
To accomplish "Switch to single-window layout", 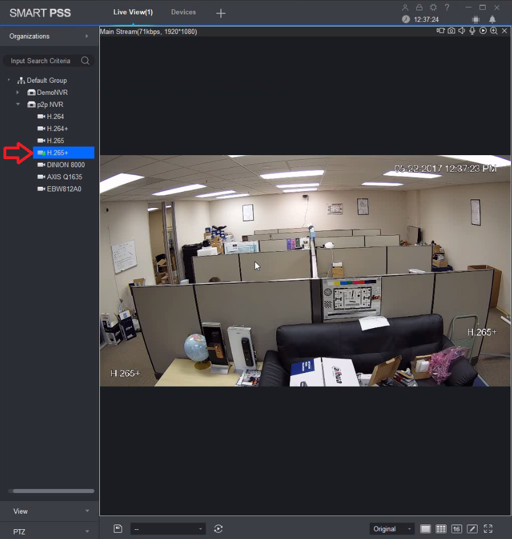I will [425, 529].
